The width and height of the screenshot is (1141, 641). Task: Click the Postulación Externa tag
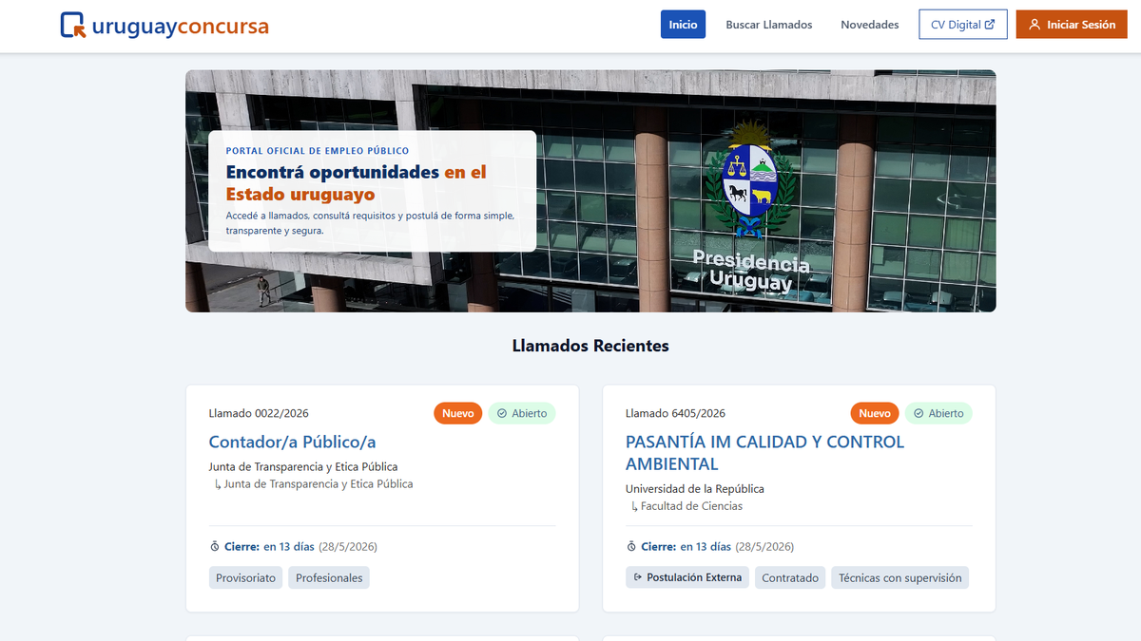tap(687, 577)
